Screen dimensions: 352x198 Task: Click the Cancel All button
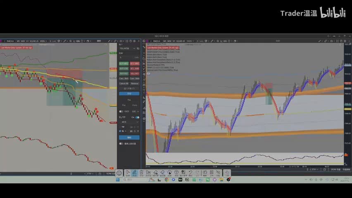(124, 83)
